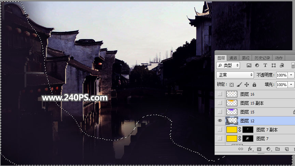Open the opacity slider arrow
Screen dimensions: 295x166
pyautogui.click(x=291, y=75)
